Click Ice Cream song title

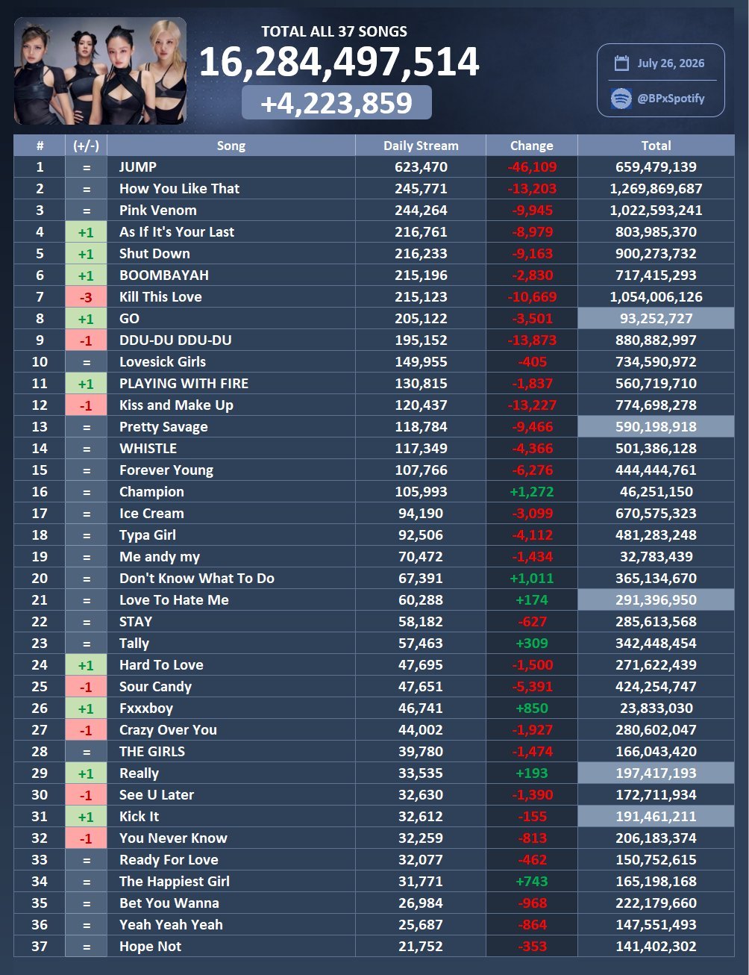click(151, 514)
